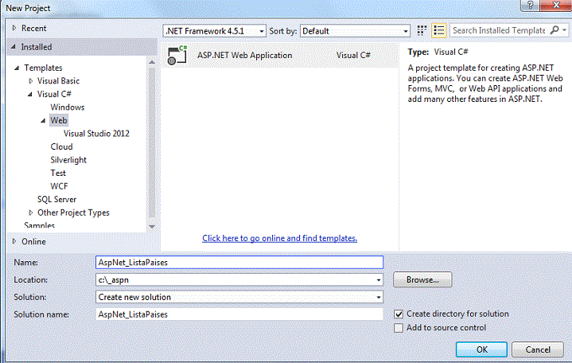Click the tree scrollbar up arrow

[x=152, y=62]
